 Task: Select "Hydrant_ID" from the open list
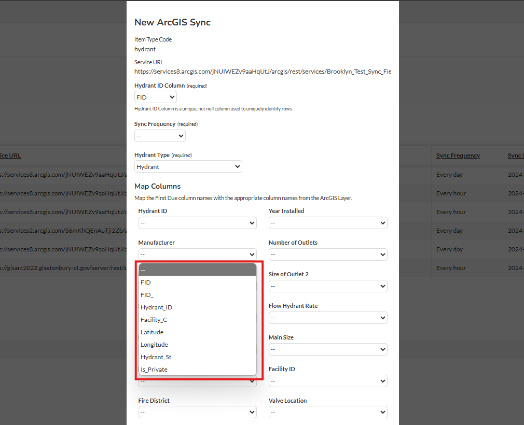click(198, 307)
